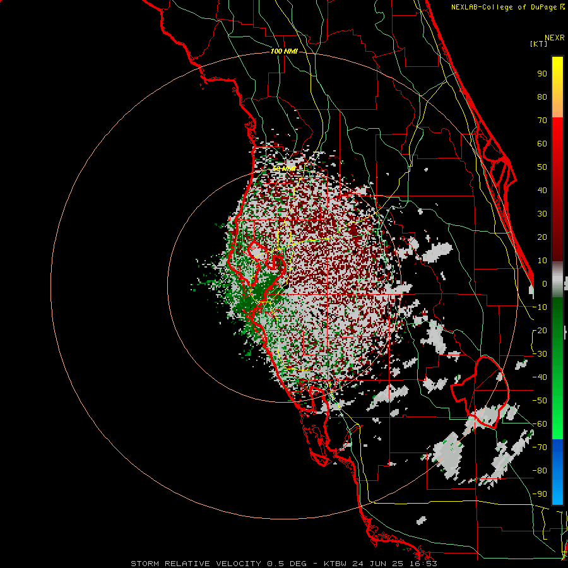568x568 pixels.
Task: Click the "16:53" timestamp in the caption
Action: (423, 564)
